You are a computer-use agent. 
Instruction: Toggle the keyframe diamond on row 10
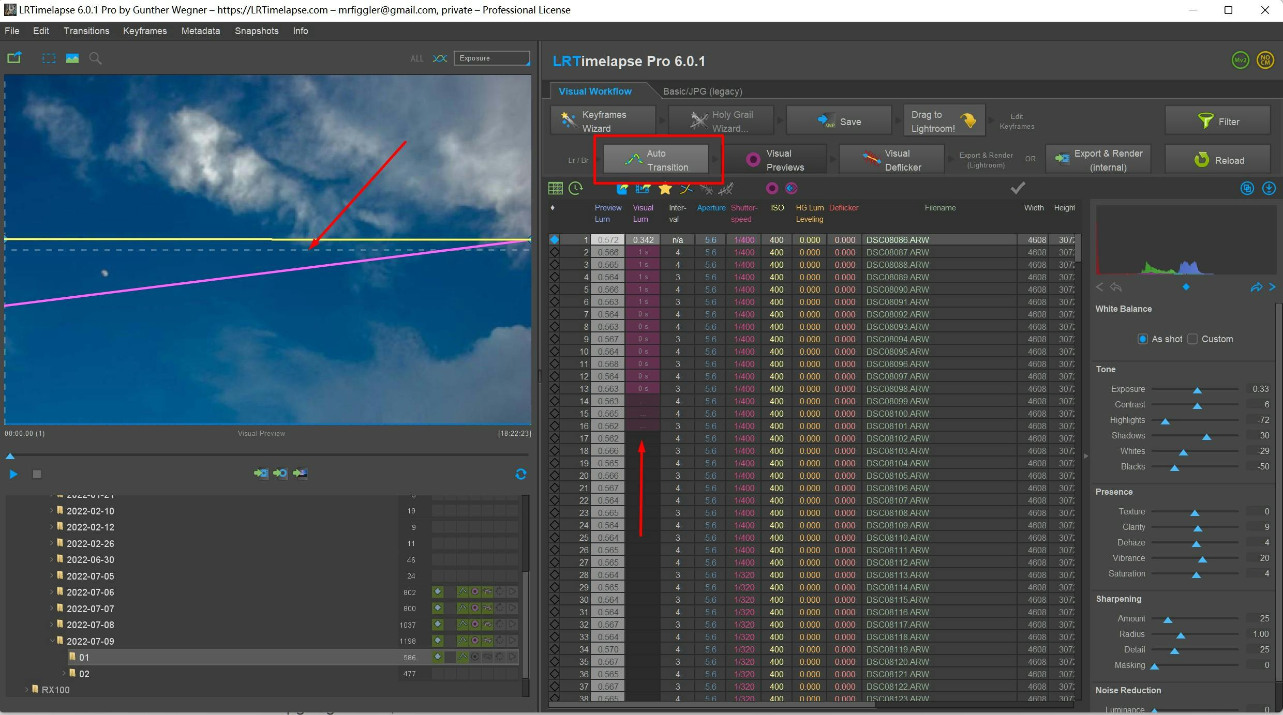pyautogui.click(x=555, y=352)
